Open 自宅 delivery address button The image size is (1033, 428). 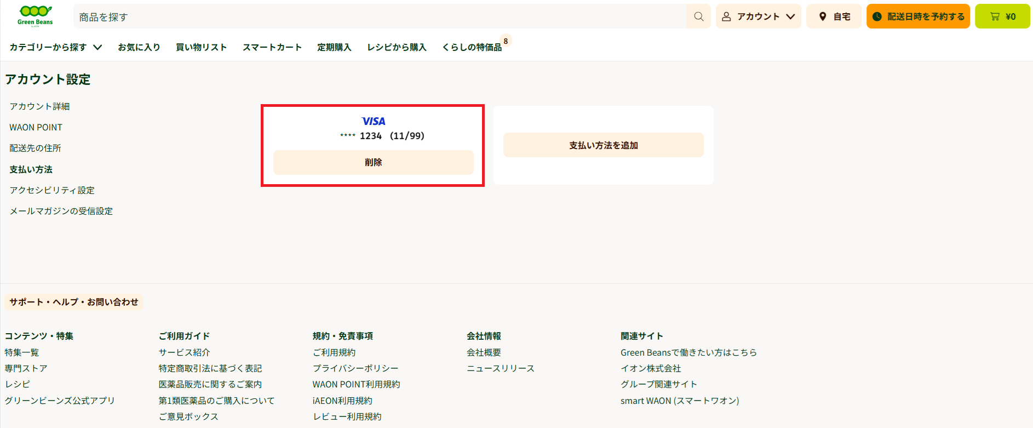pos(834,16)
